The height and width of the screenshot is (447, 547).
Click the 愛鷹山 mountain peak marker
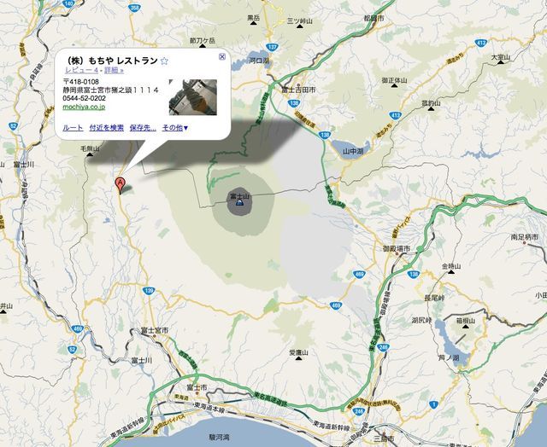(298, 358)
